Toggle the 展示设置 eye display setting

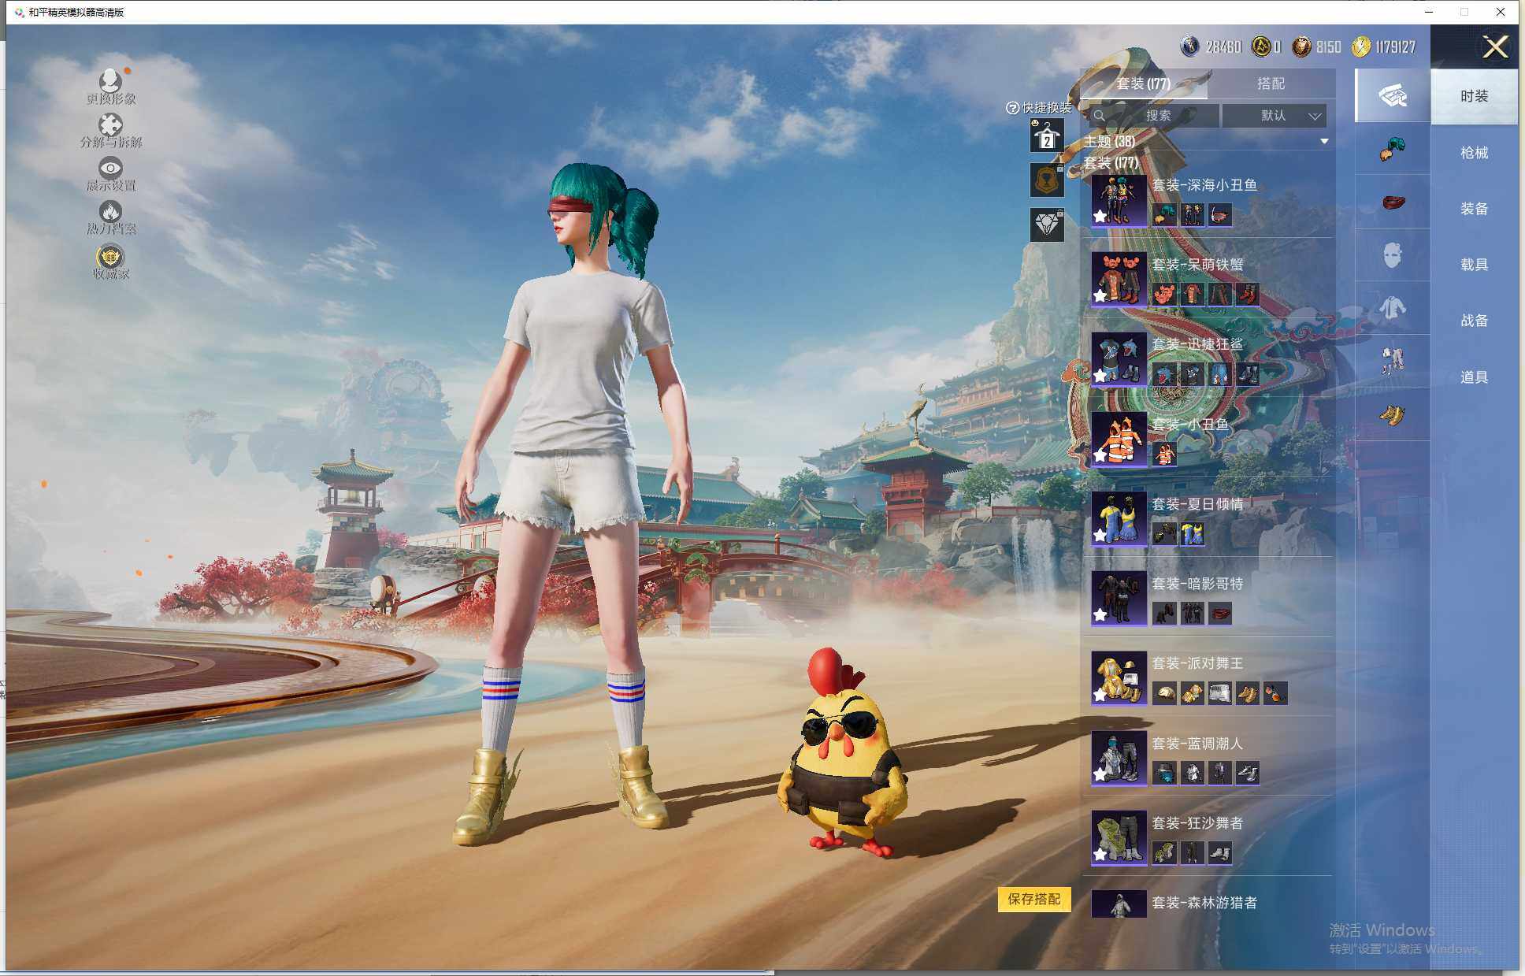tap(110, 168)
